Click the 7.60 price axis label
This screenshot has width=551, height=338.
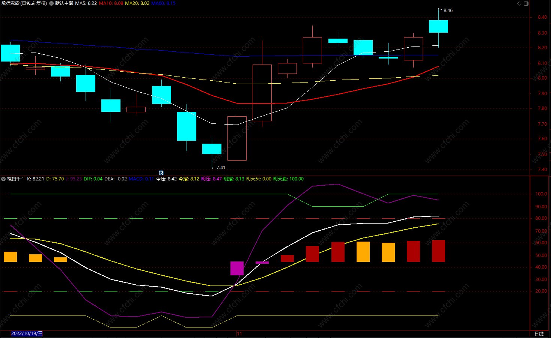(x=542, y=139)
